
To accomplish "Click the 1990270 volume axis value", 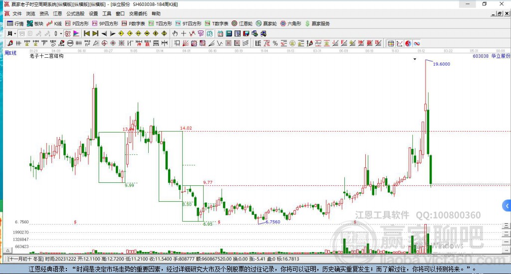I will (x=21, y=232).
